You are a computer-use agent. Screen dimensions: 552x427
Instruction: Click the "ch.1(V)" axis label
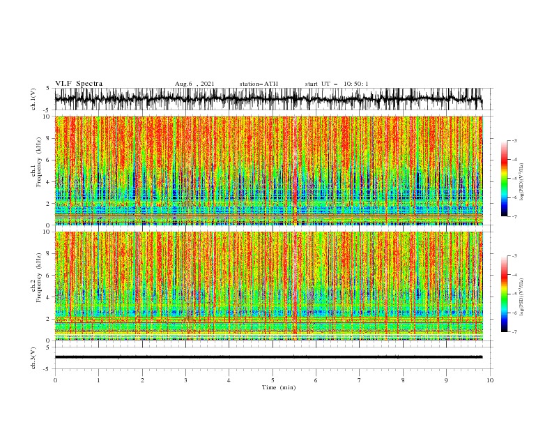[33, 99]
